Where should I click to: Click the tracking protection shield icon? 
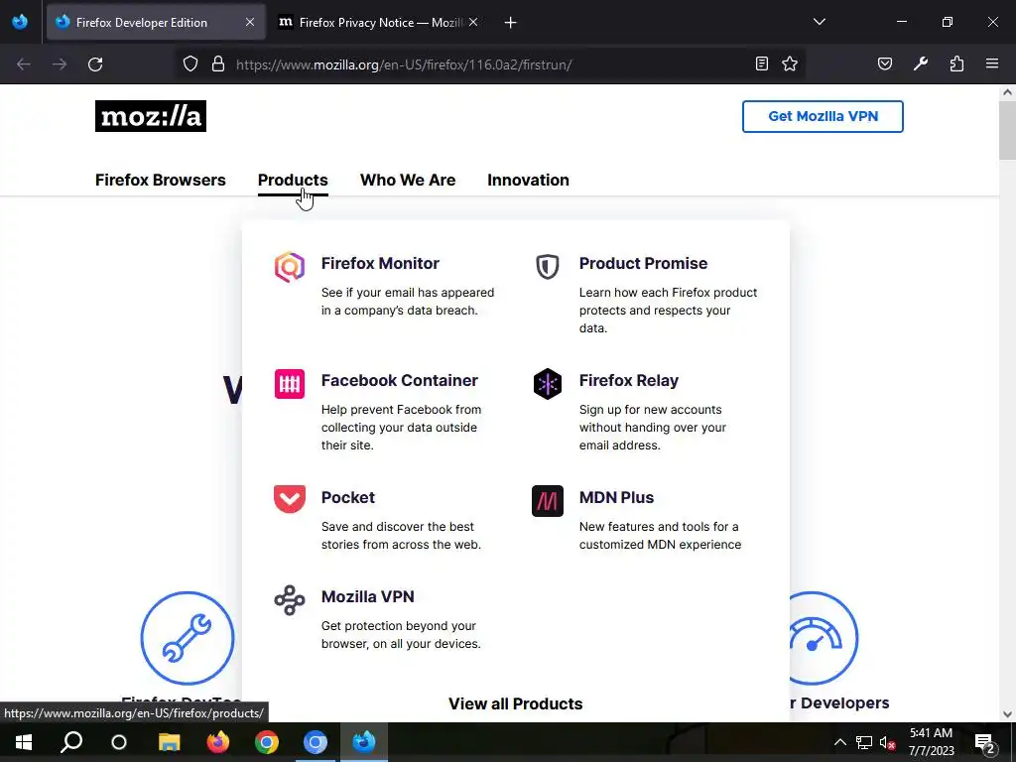point(190,64)
